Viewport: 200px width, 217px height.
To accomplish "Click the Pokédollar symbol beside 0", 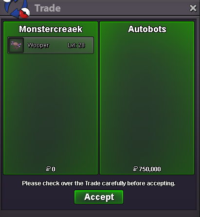I will pyautogui.click(x=48, y=169).
